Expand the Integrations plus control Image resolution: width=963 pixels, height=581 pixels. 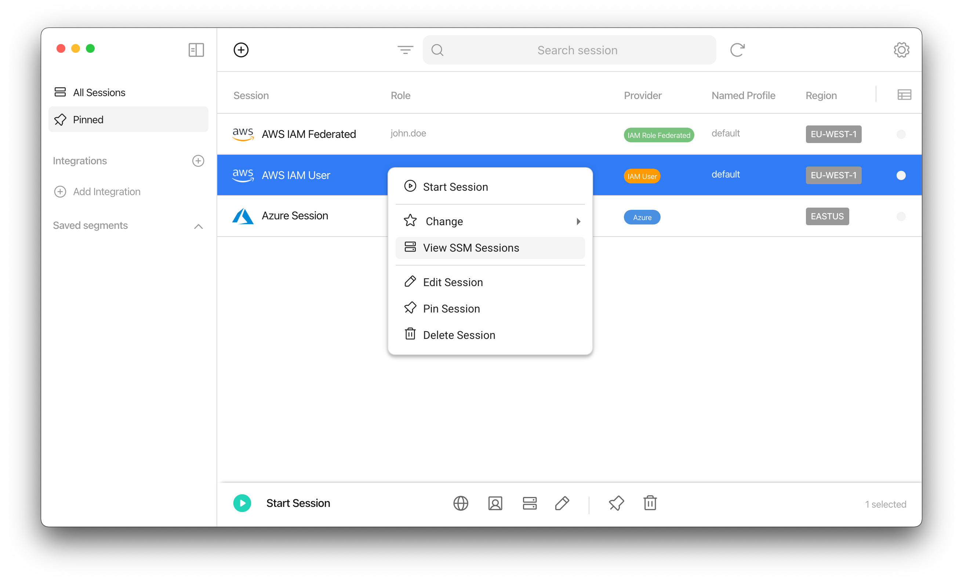point(198,161)
